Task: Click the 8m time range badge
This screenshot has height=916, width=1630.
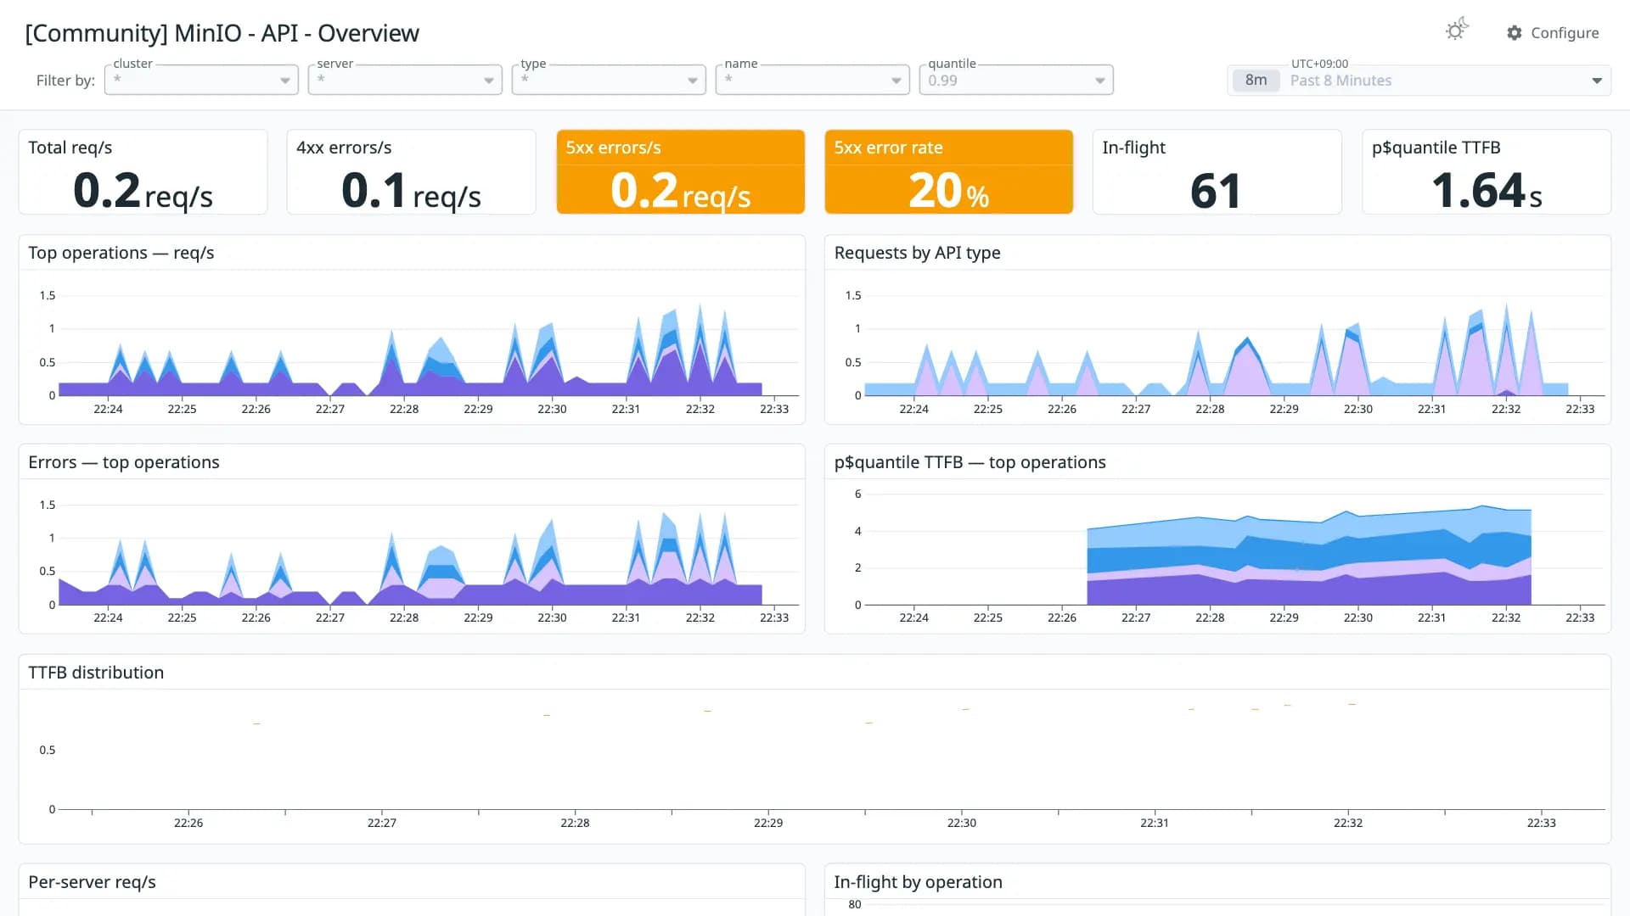Action: [x=1256, y=81]
